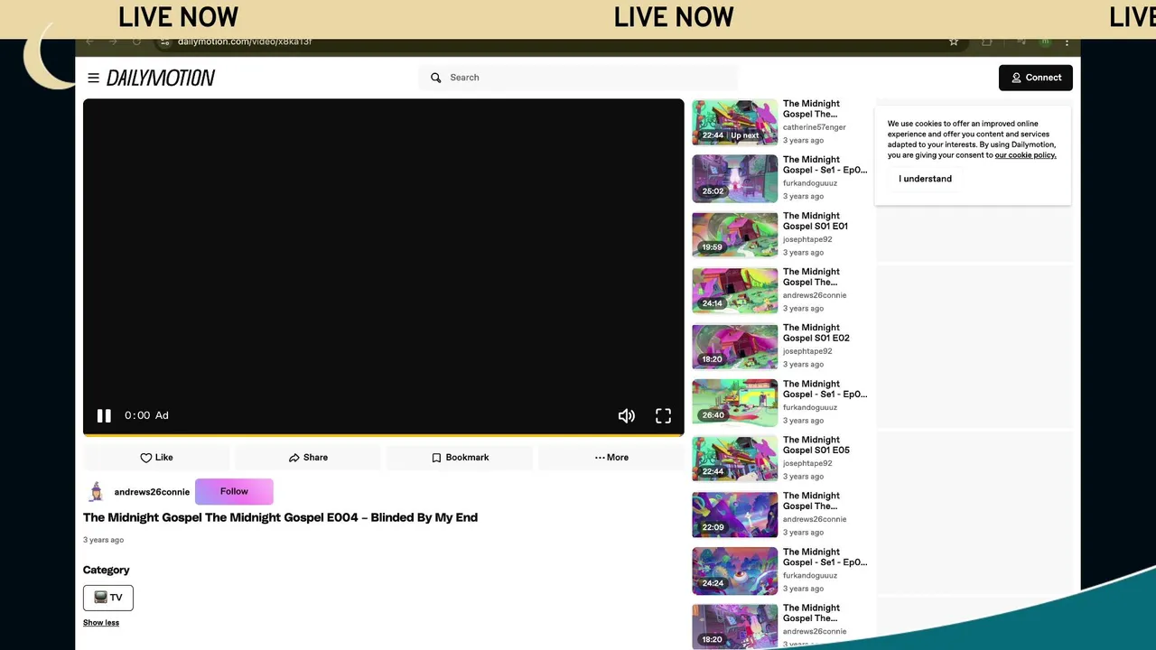Open the hamburger menu beside Dailymotion logo
The image size is (1156, 650).
click(x=93, y=78)
